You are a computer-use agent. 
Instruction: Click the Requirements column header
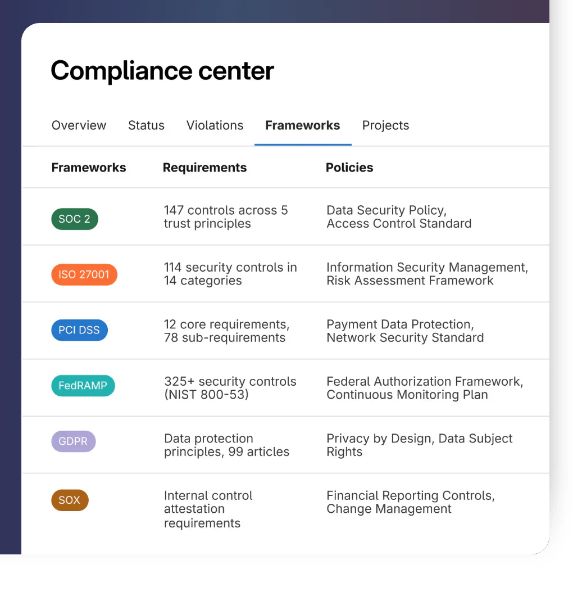(x=204, y=168)
